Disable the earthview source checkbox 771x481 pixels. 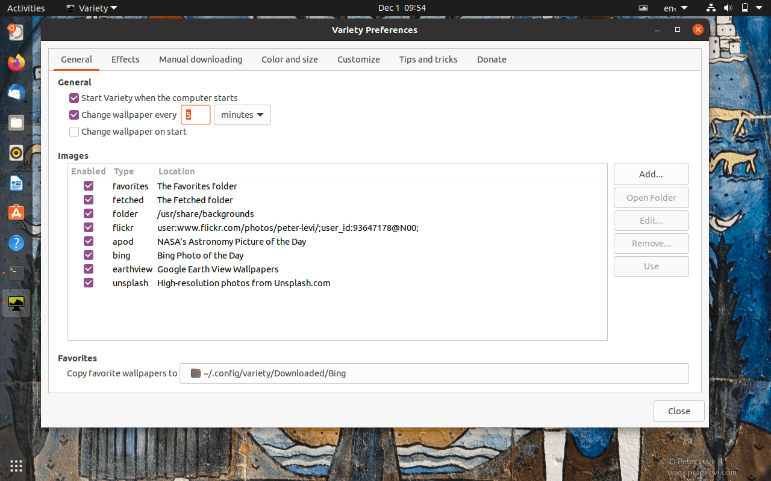89,269
